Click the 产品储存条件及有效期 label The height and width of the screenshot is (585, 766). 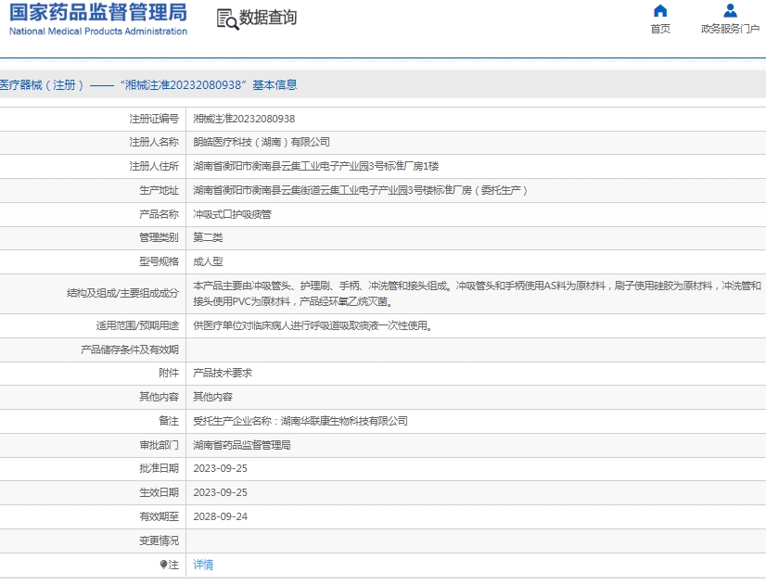[x=130, y=350]
